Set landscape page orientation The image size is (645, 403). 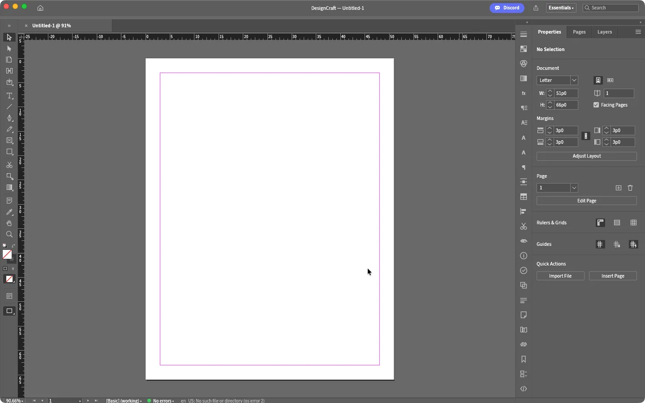coord(611,81)
